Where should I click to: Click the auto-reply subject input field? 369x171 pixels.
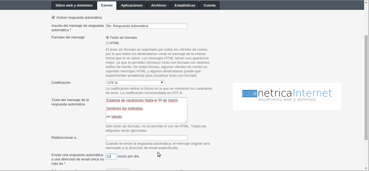pyautogui.click(x=146, y=26)
